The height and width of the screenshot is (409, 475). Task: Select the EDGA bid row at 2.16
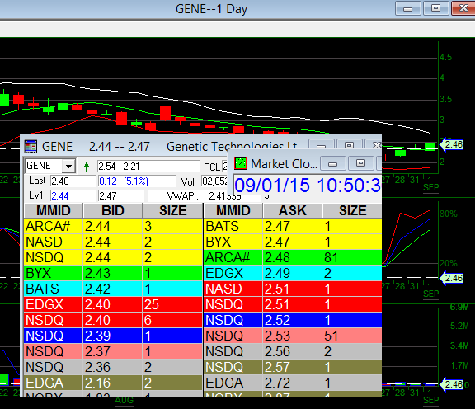pos(113,383)
